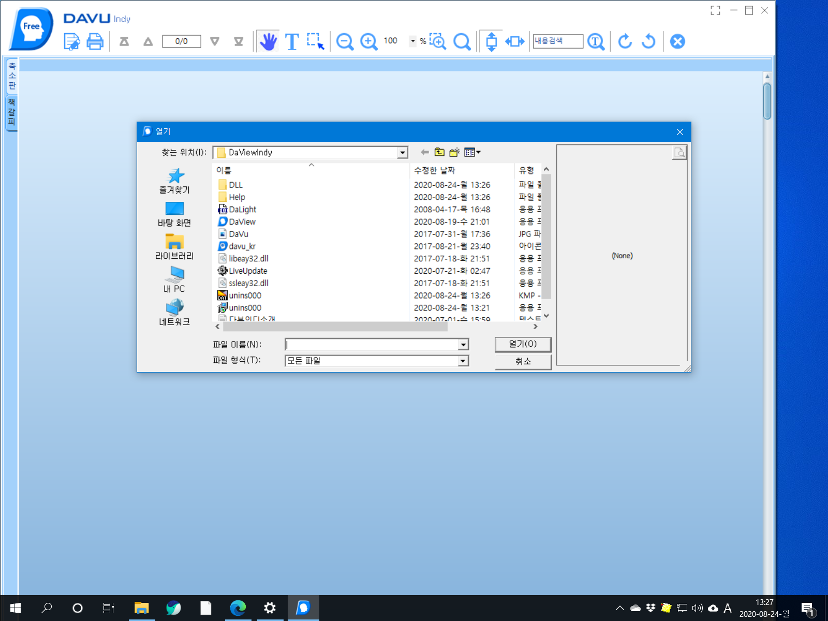Go to first page arrow
Image resolution: width=828 pixels, height=621 pixels.
(x=124, y=41)
